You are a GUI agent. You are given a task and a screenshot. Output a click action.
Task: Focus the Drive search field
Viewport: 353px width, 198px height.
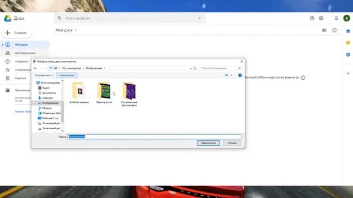click(x=130, y=18)
